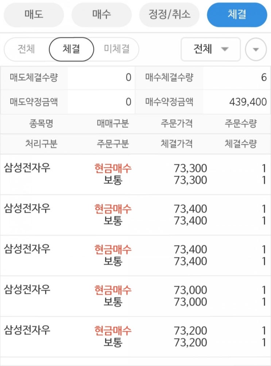Click the 매수체결수량 value 6
This screenshot has width=271, height=366.
pos(264,77)
